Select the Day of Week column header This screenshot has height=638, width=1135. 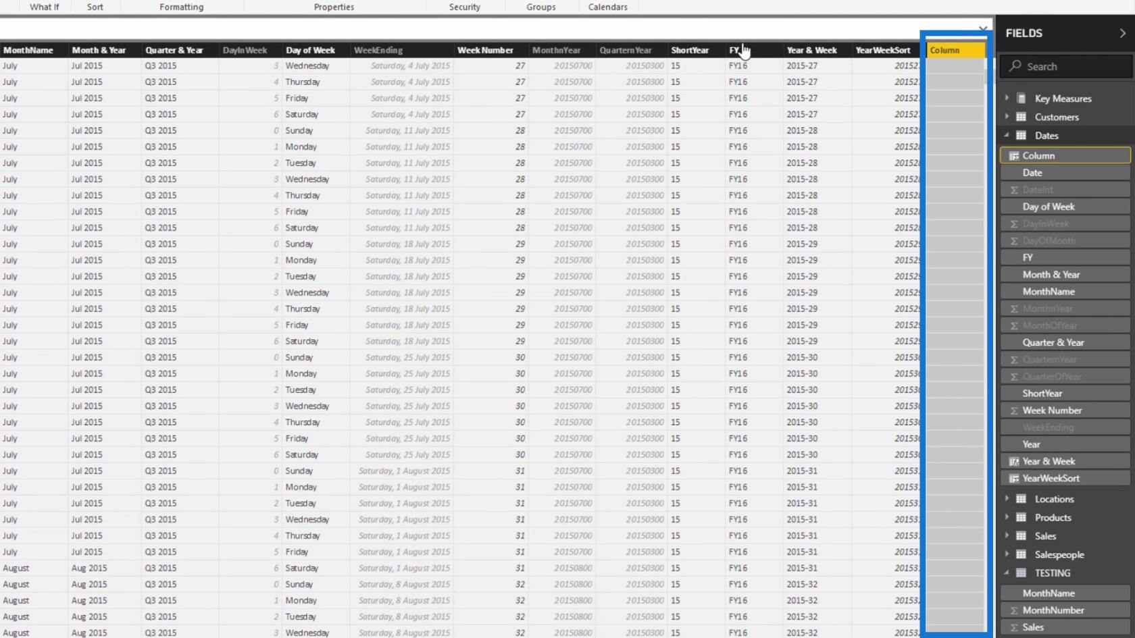316,50
